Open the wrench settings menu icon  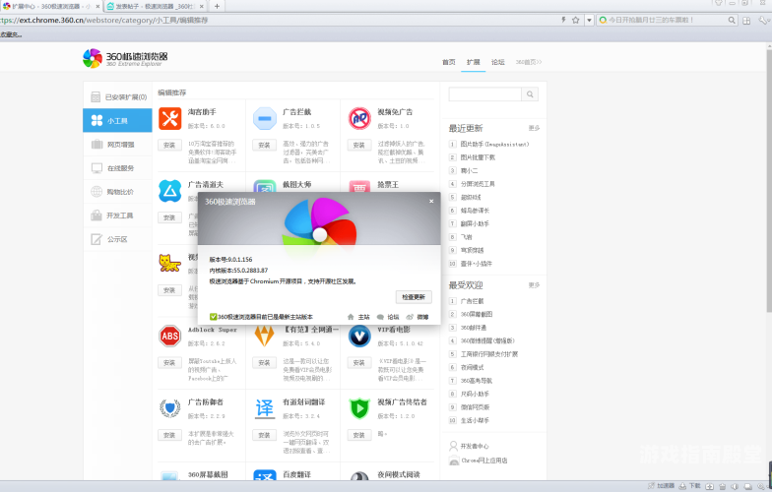[x=763, y=20]
